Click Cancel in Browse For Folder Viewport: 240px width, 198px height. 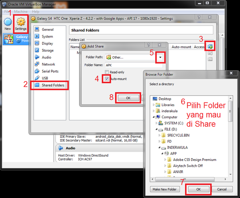222,189
